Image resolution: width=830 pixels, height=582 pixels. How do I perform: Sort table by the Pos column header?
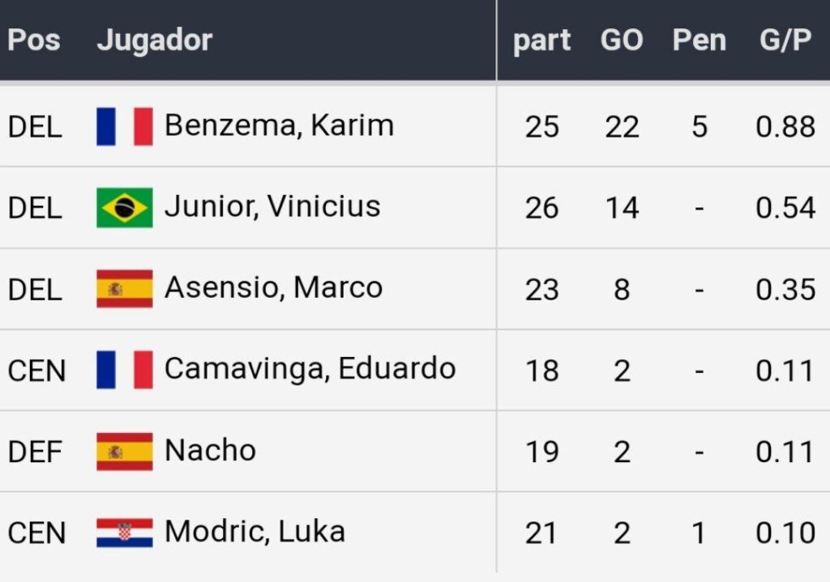[34, 40]
